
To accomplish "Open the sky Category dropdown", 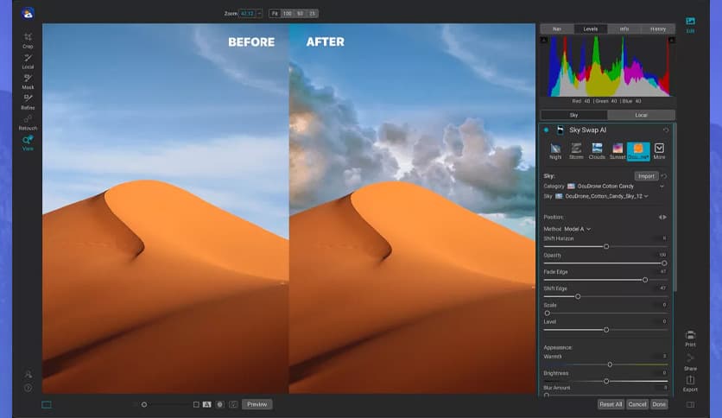I will coord(662,186).
